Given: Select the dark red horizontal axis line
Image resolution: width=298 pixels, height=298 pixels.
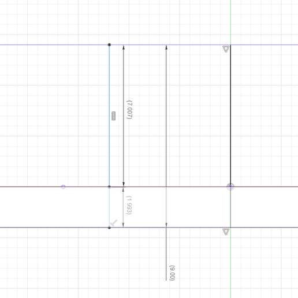Looking at the screenshot, I should [149, 187].
